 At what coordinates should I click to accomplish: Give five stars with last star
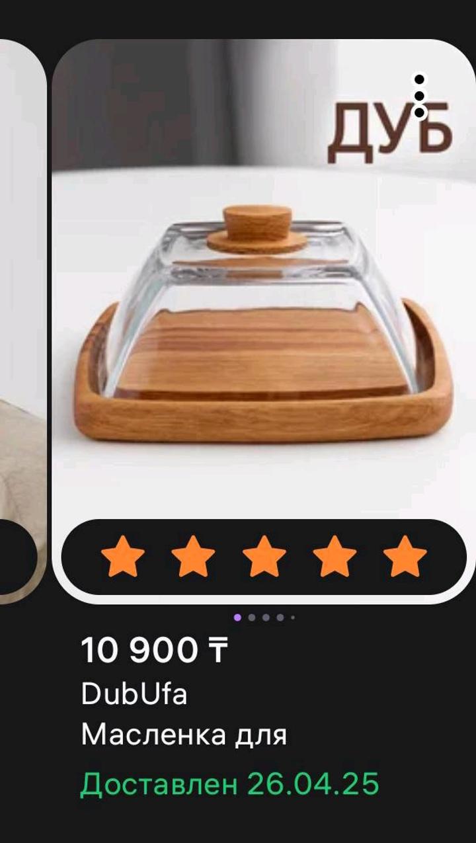[405, 556]
